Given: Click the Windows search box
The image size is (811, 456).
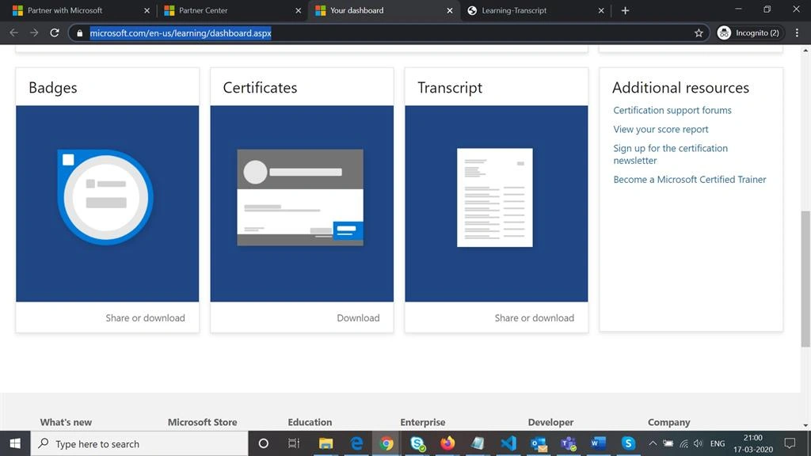Looking at the screenshot, I should pos(139,443).
